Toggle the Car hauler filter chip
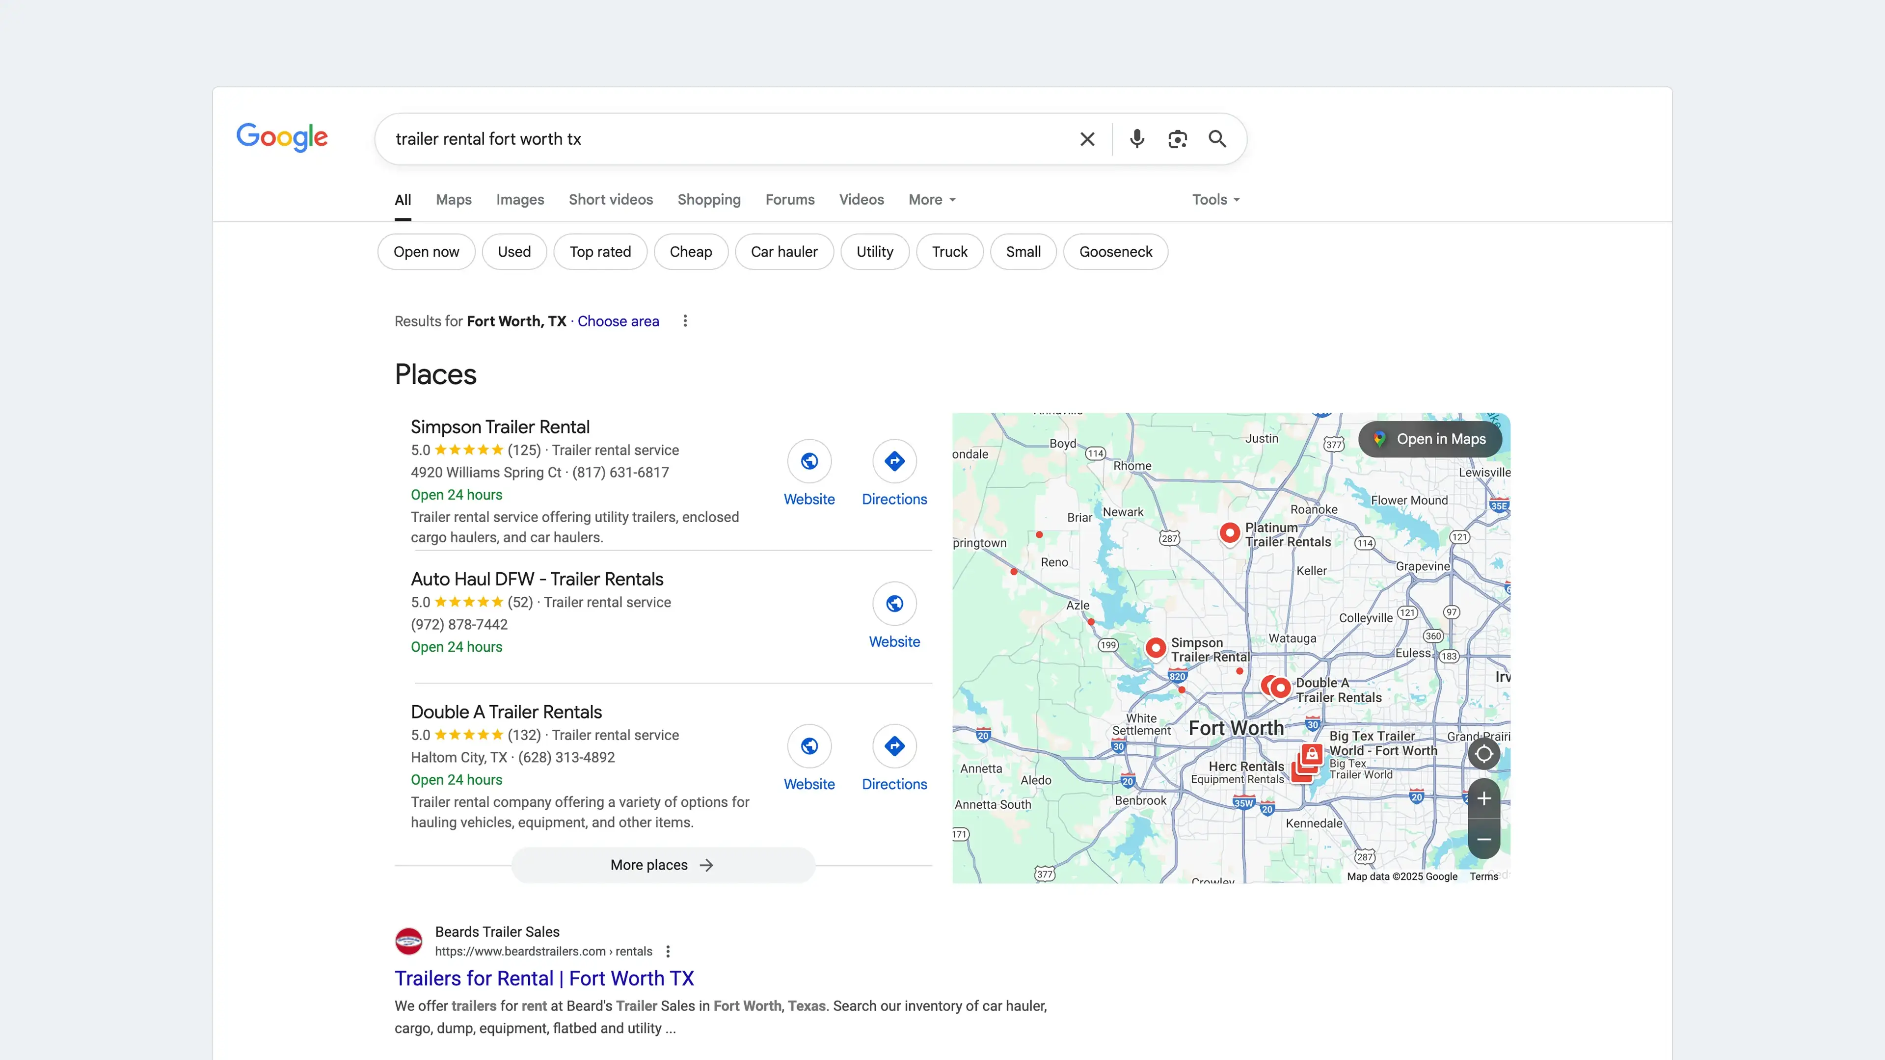This screenshot has width=1885, height=1060. point(784,252)
